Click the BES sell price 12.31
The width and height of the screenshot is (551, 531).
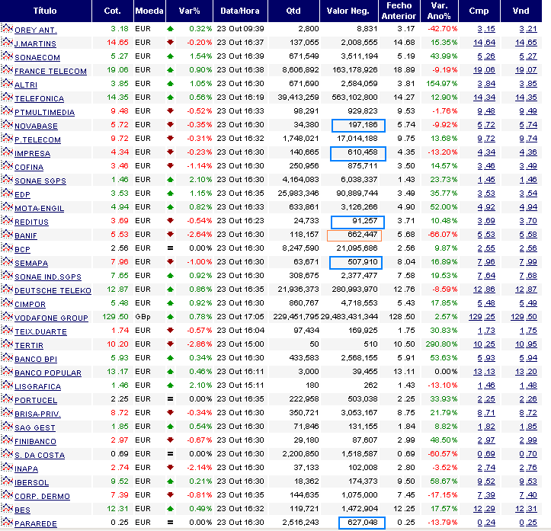(526, 509)
